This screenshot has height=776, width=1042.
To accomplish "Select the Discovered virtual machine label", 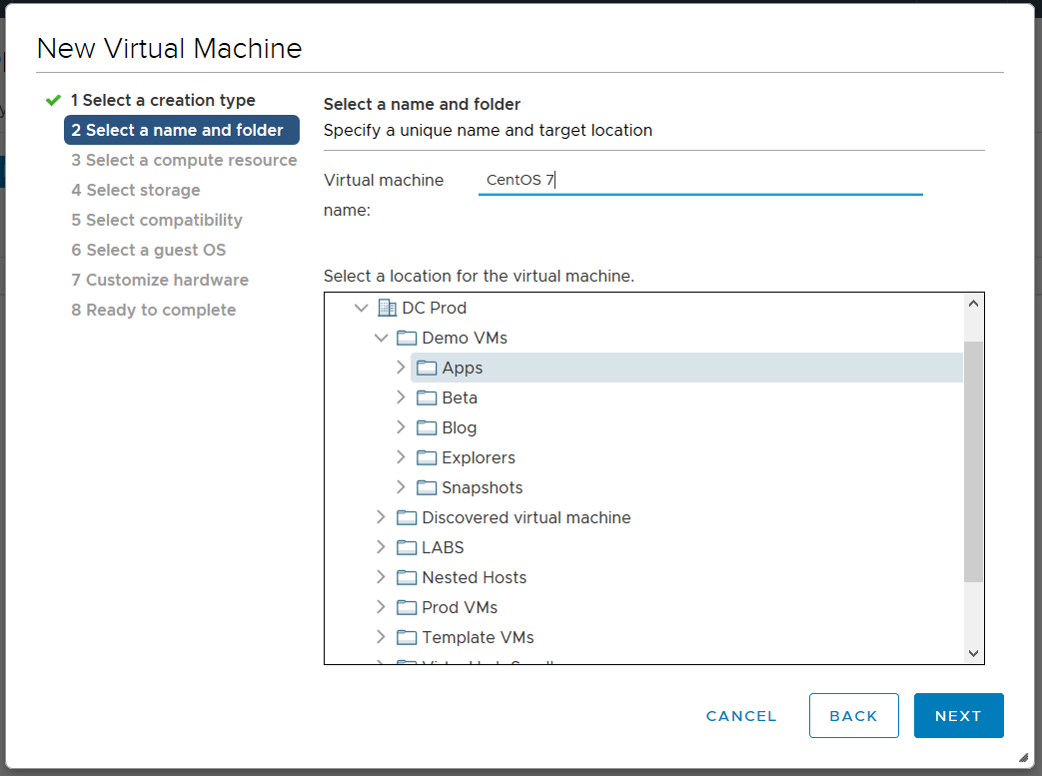I will pos(526,517).
